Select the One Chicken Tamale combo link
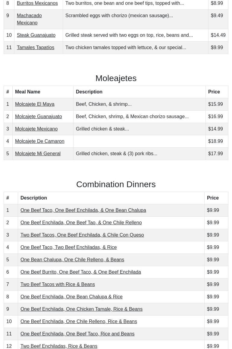This screenshot has width=232, height=349. (x=81, y=309)
